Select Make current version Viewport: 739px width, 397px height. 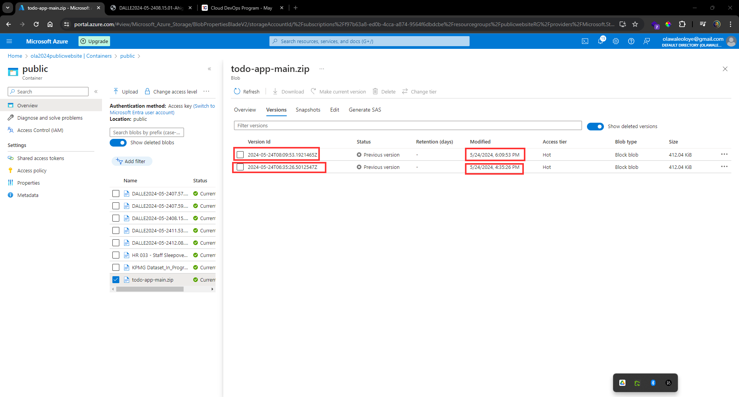click(x=338, y=91)
